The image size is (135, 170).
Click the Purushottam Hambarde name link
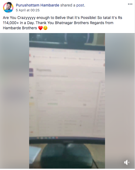point(38,5)
